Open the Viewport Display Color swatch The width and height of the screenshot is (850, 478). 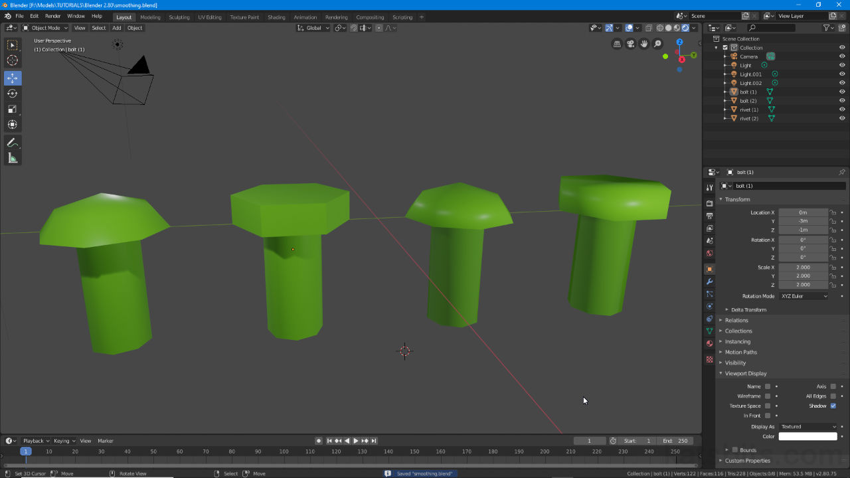tap(807, 436)
